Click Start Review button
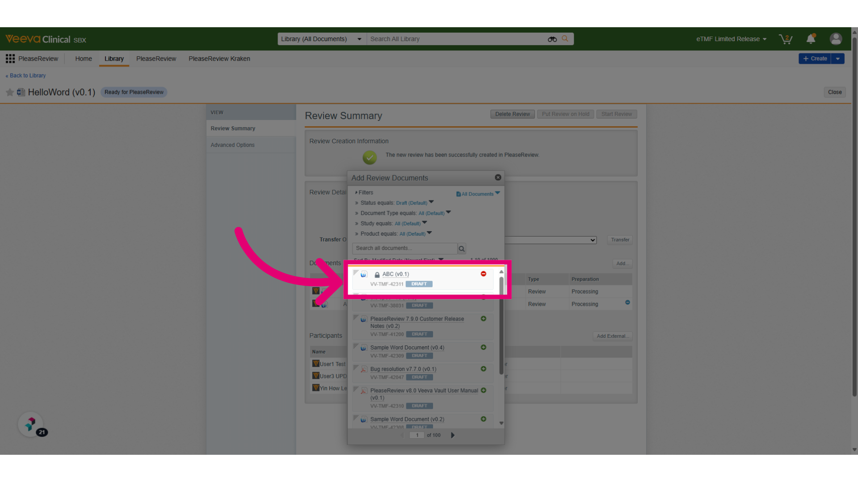This screenshot has width=858, height=482. (x=616, y=114)
